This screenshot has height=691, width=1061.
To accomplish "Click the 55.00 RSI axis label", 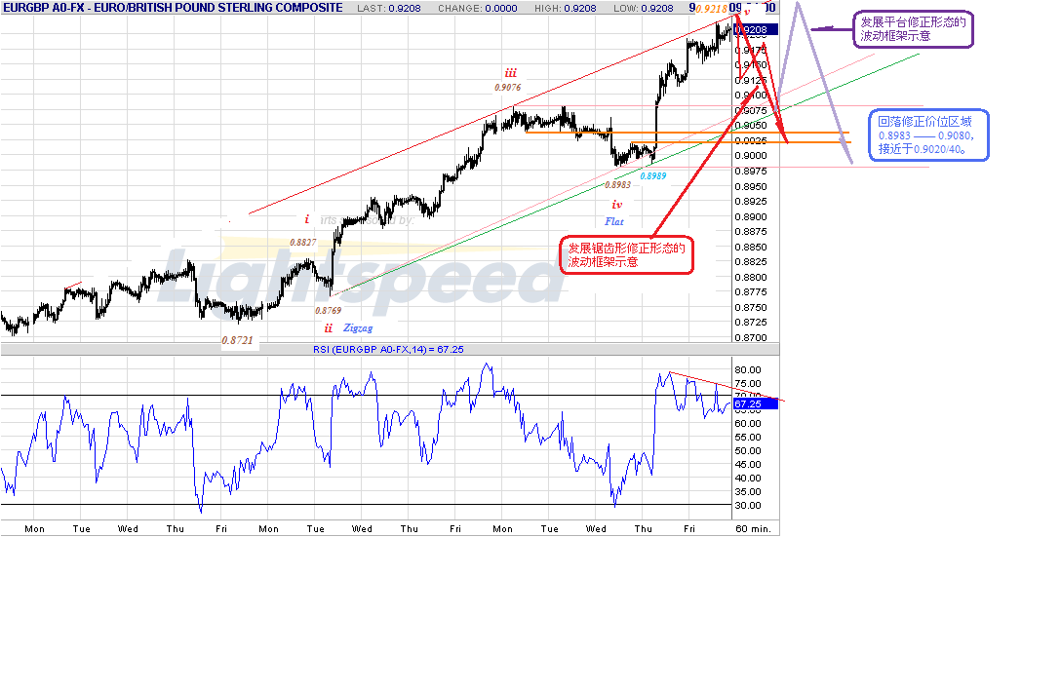I will pos(748,438).
